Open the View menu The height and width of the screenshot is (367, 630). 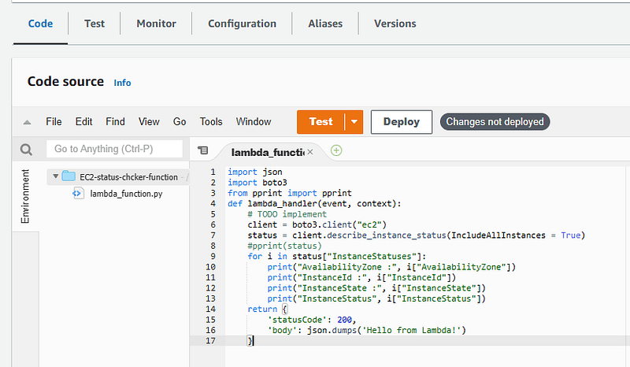click(149, 122)
